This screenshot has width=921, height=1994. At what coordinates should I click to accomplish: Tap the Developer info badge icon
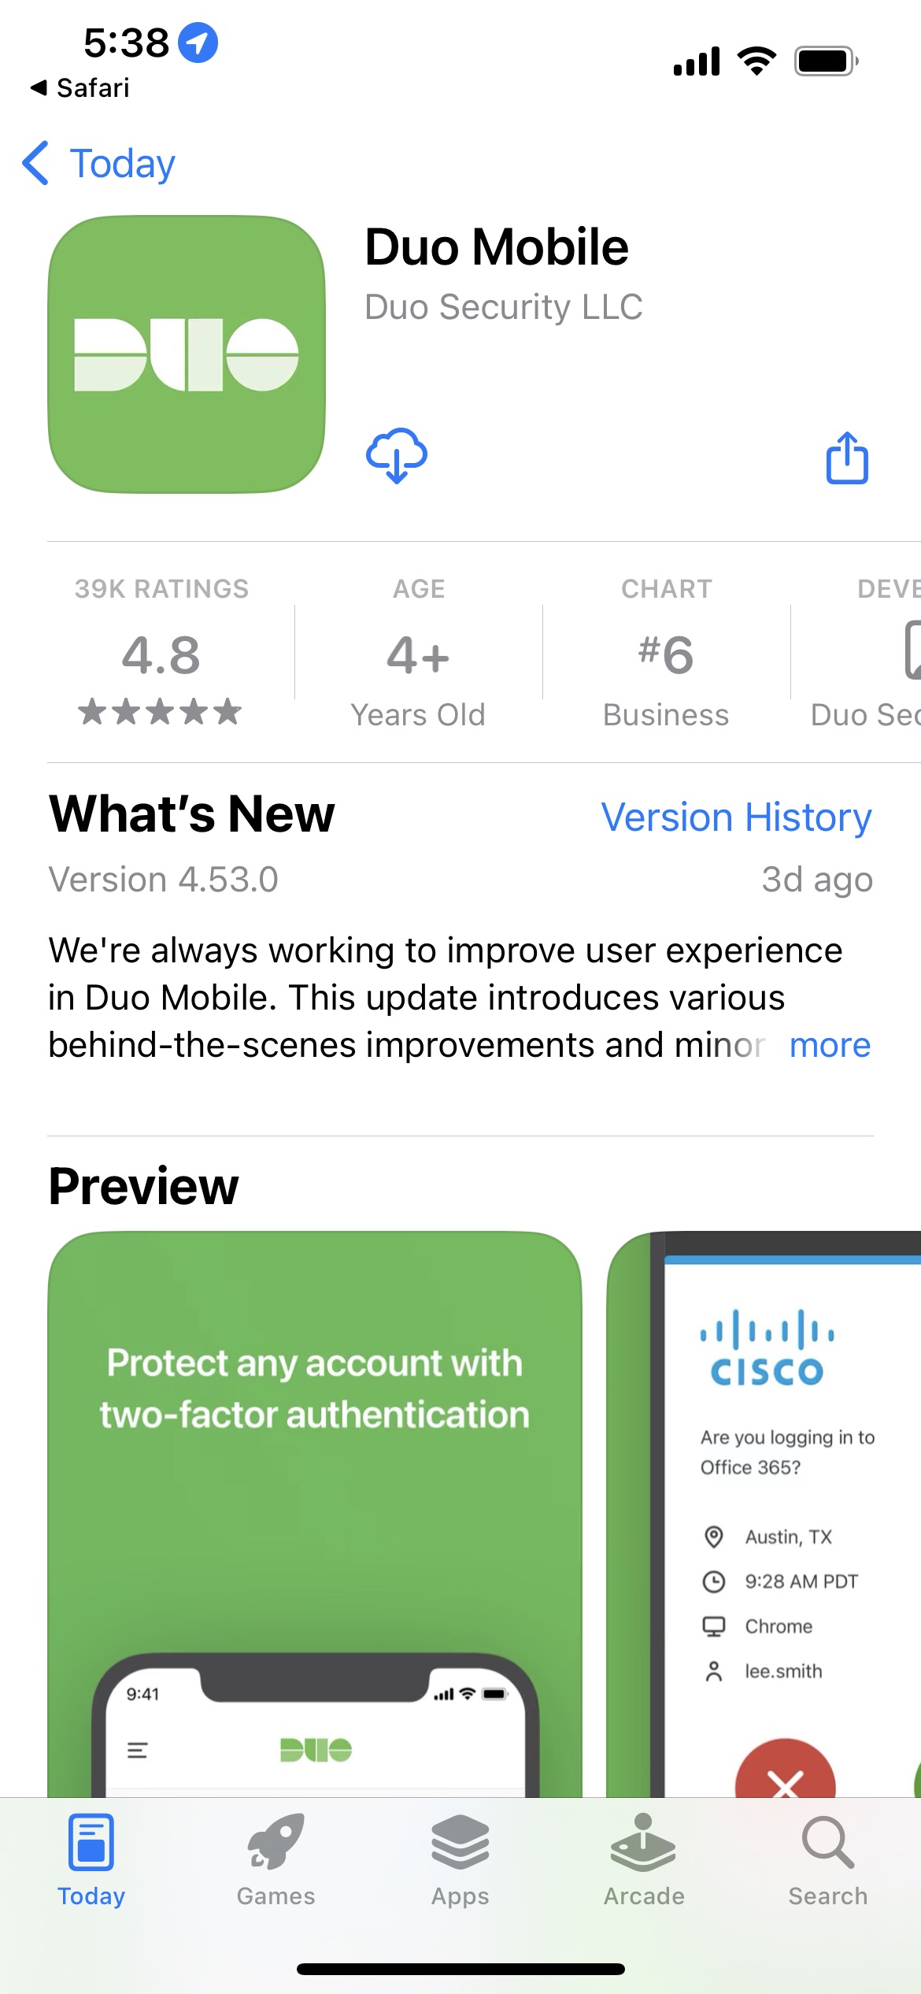912,650
